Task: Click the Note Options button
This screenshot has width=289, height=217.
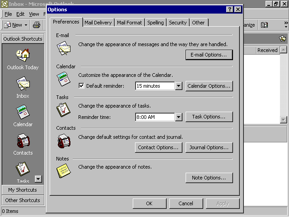Action: point(209,178)
